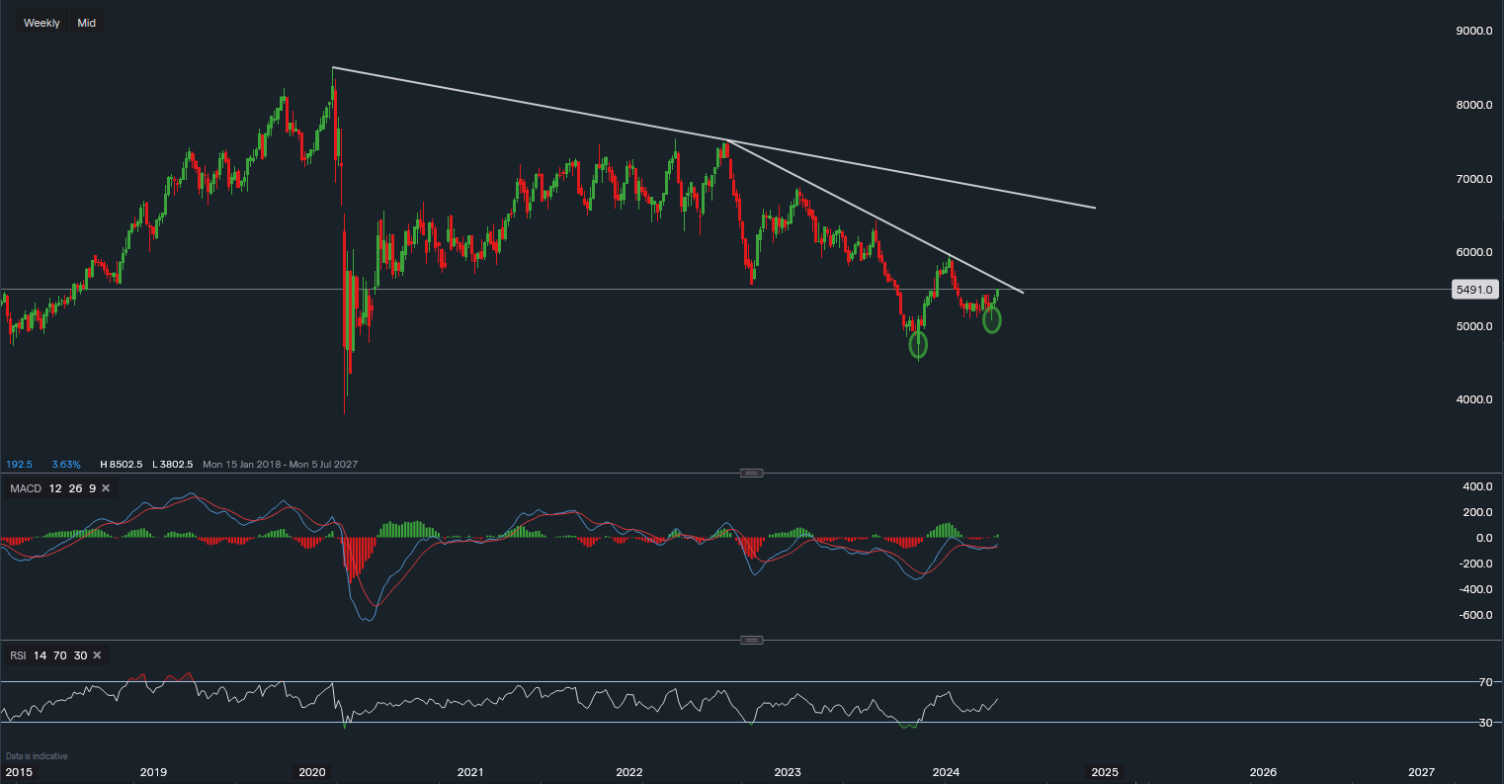Click the 2020 year label on time axis

pos(312,771)
